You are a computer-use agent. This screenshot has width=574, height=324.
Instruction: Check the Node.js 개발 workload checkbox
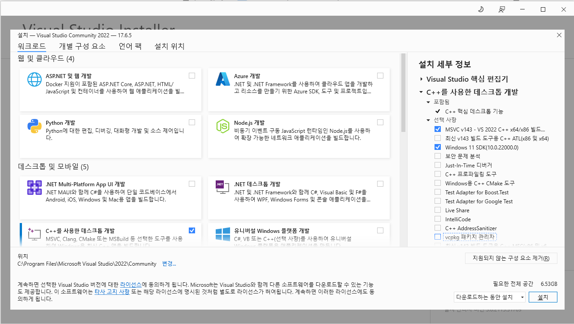(380, 123)
